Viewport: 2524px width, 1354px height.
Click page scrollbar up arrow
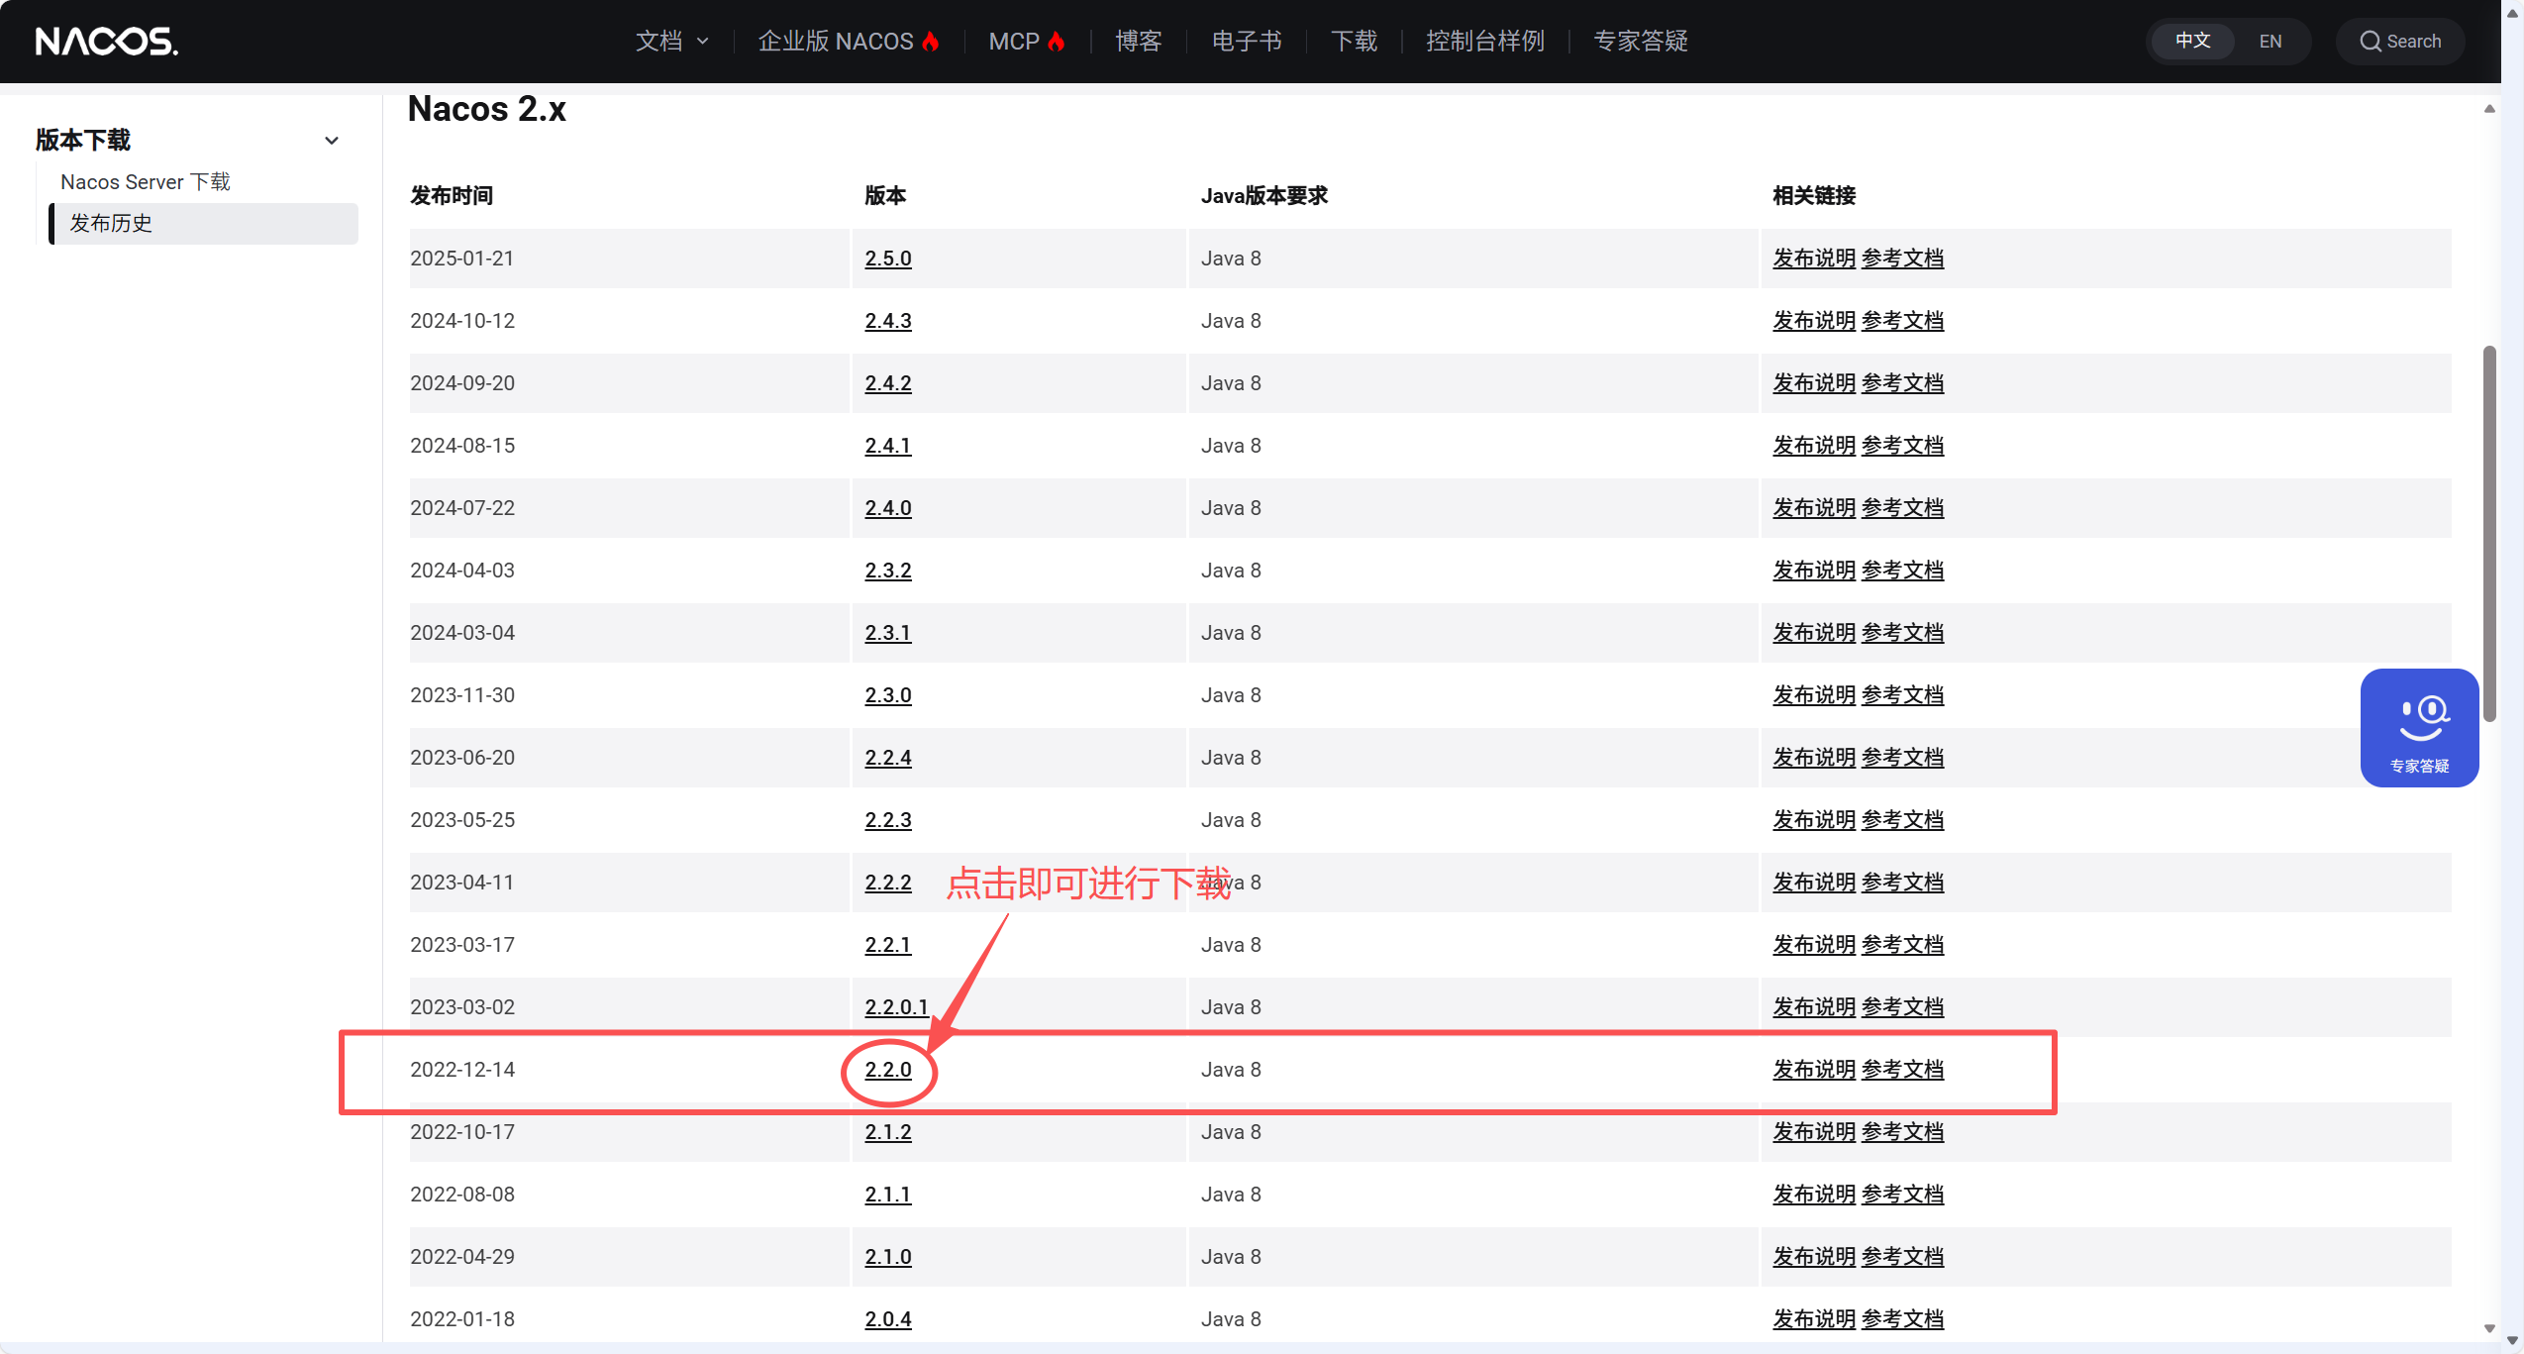click(x=2488, y=109)
